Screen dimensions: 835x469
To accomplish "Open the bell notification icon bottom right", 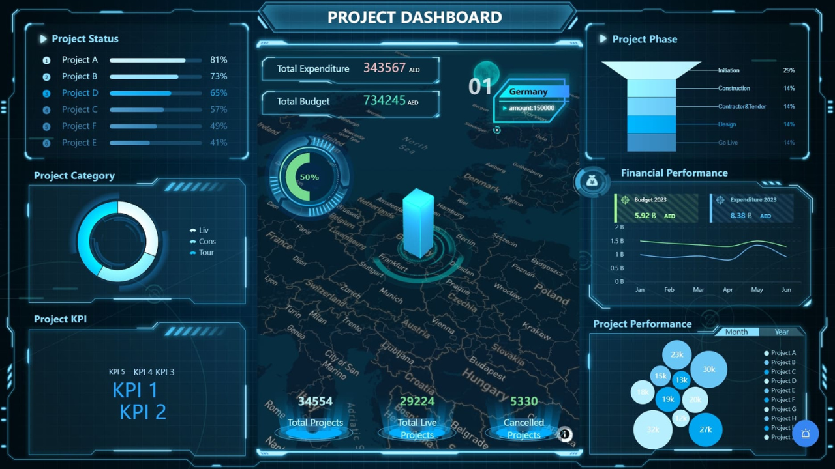I will pyautogui.click(x=806, y=433).
